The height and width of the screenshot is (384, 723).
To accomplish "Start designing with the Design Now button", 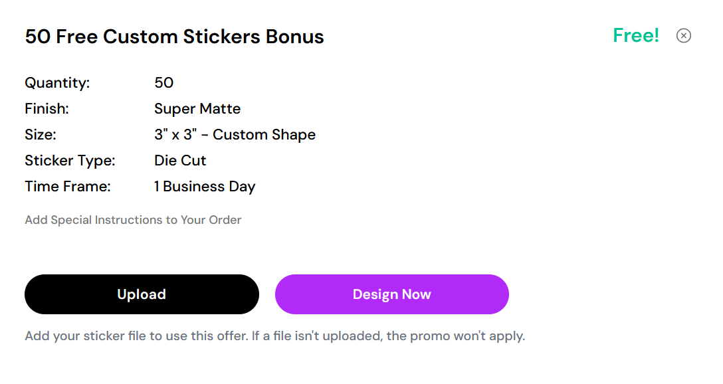I will click(x=391, y=294).
